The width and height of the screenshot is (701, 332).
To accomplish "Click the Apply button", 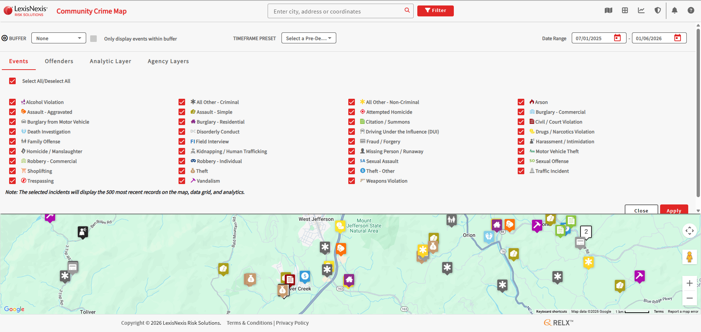I will 674,210.
